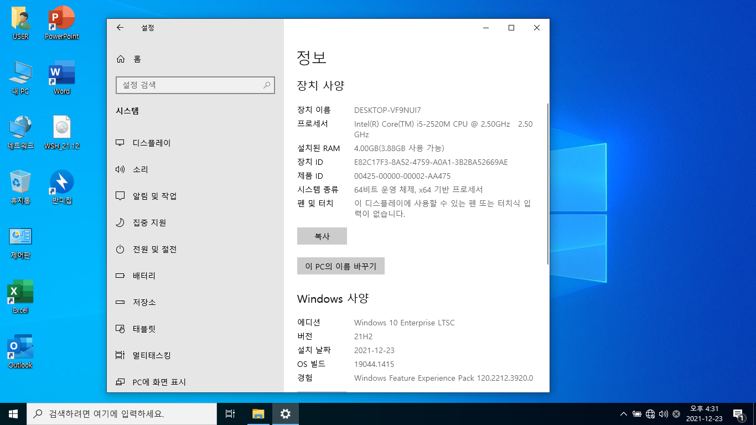Screen dimensions: 756x425
Task: Click the network globe tray icon
Action: point(650,414)
